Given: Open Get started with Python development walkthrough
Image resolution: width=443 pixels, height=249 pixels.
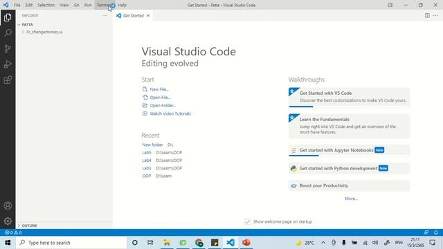Looking at the screenshot, I should pos(349,168).
